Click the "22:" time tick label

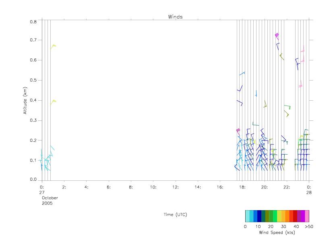point(287,187)
